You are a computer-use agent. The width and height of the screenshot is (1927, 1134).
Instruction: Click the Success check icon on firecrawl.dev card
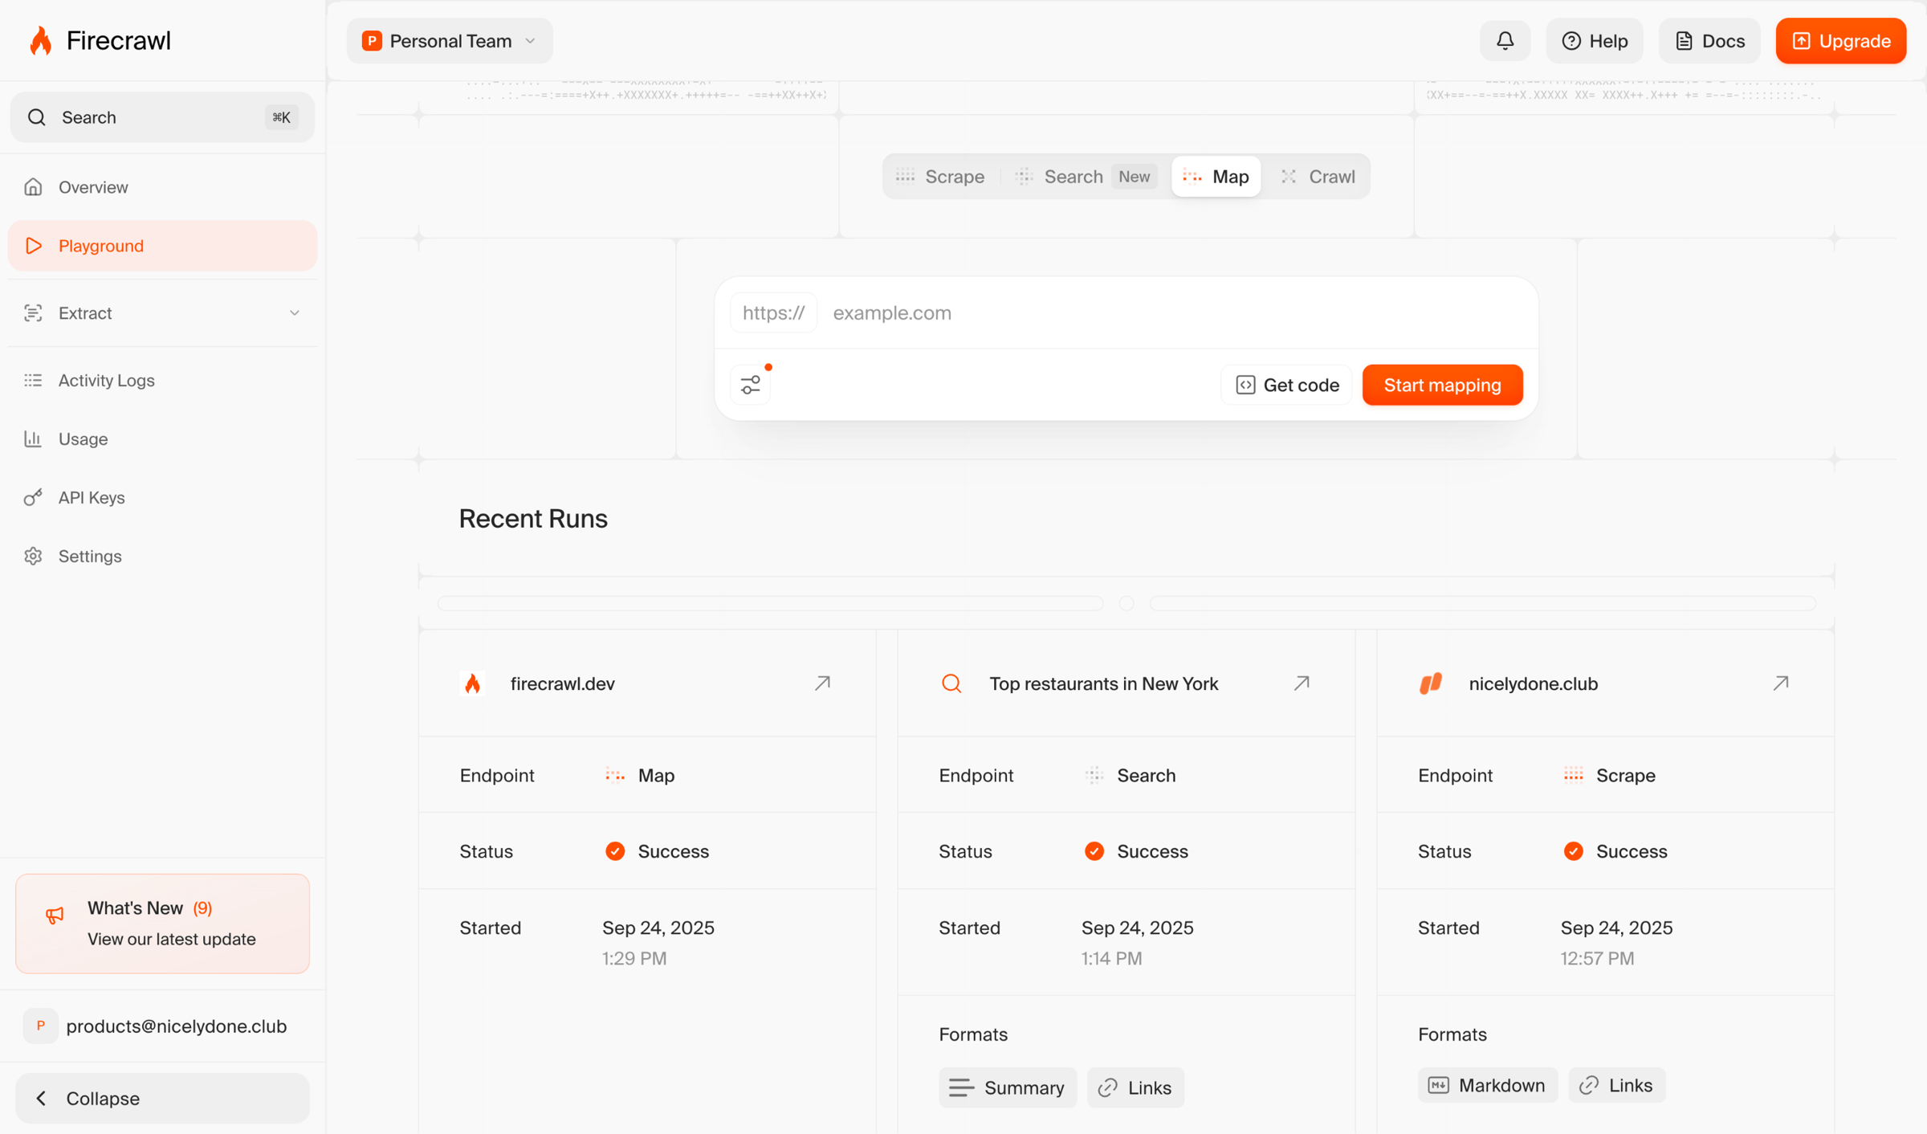[x=615, y=850]
